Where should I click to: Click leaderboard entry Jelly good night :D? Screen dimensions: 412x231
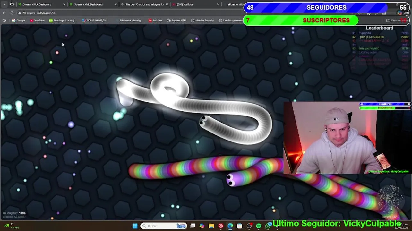pyautogui.click(x=369, y=48)
